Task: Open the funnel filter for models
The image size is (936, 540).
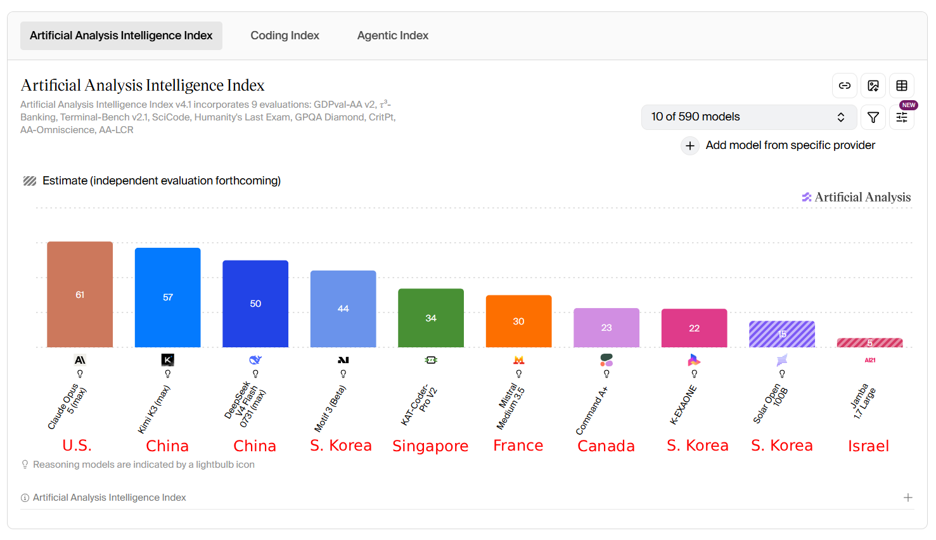Action: 873,117
